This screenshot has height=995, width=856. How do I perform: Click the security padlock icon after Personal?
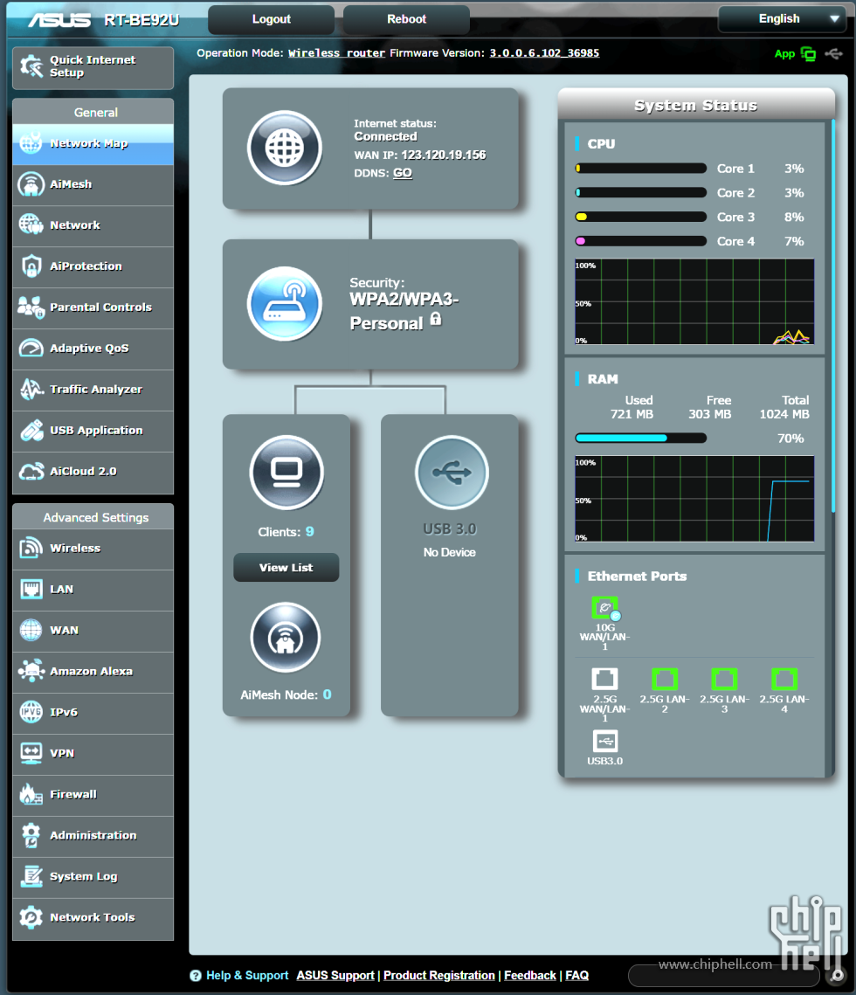tap(436, 319)
